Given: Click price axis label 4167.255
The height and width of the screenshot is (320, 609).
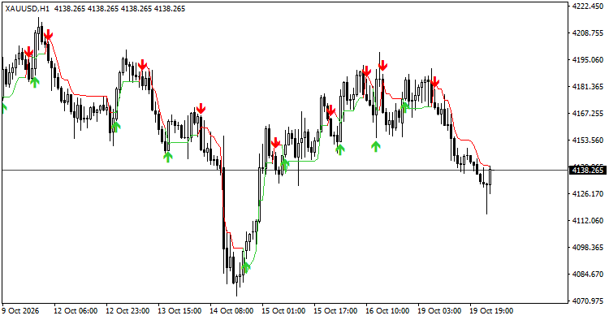Looking at the screenshot, I should click(588, 114).
